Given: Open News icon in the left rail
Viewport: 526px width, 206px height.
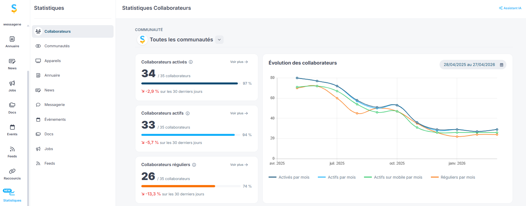Looking at the screenshot, I should point(12,61).
